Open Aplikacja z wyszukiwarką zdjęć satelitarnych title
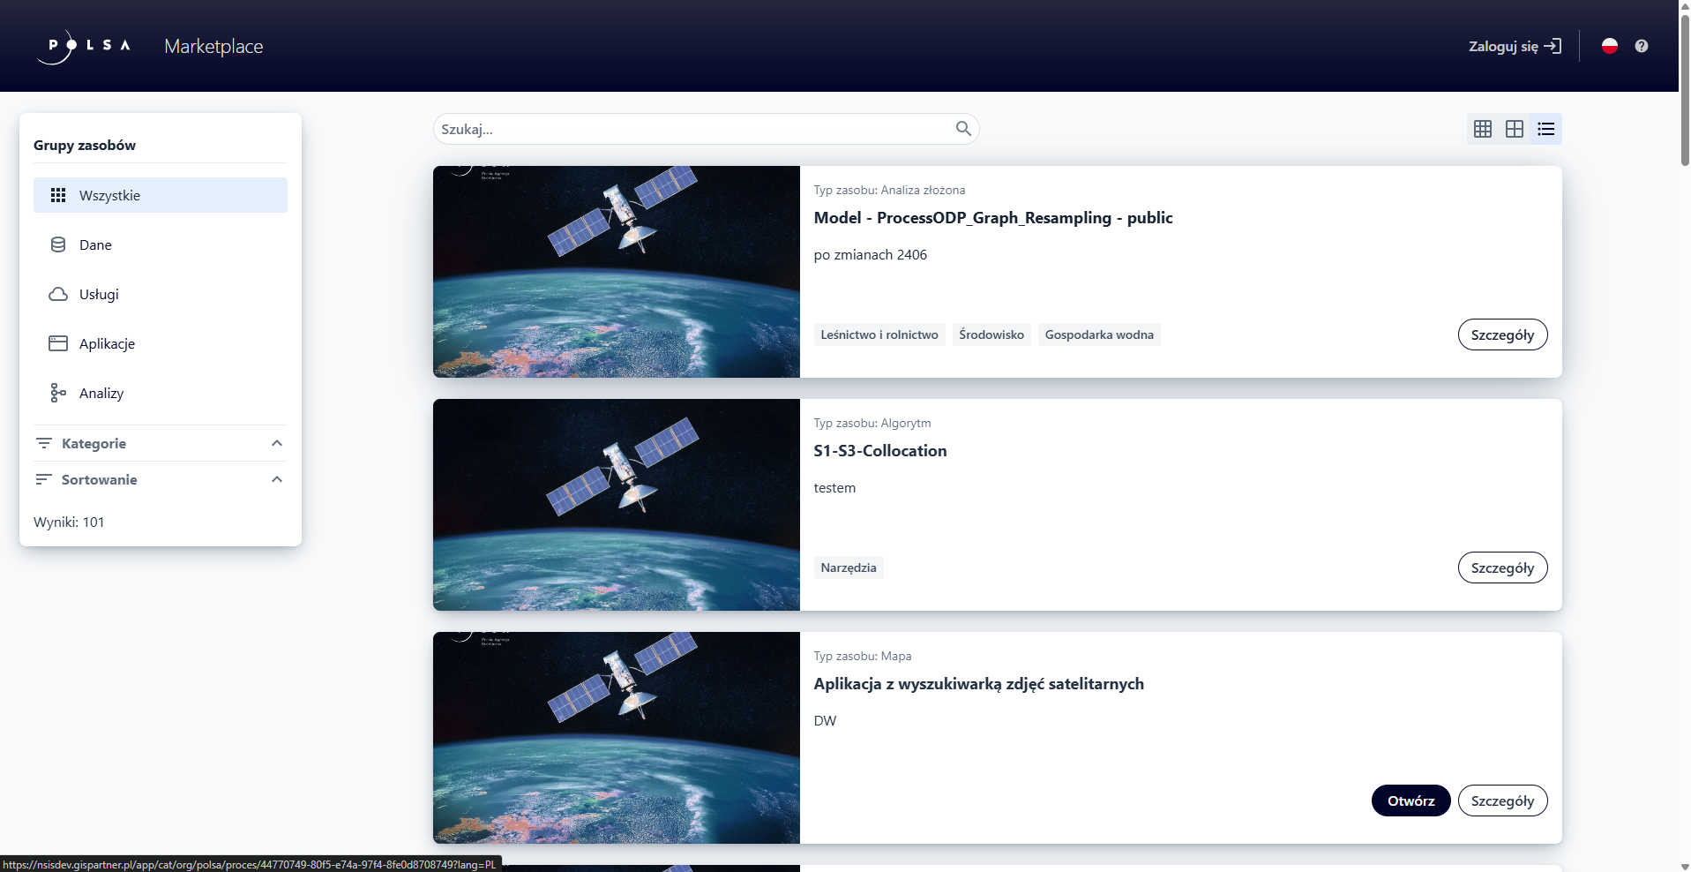This screenshot has width=1691, height=872. 979,684
